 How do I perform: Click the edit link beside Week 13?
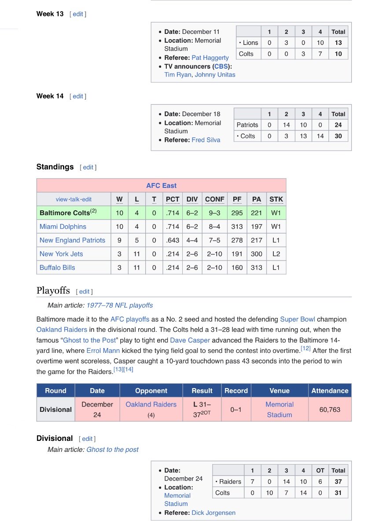point(78,14)
